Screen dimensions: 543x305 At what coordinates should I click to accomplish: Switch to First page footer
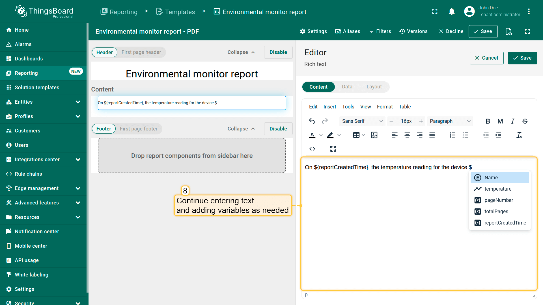click(139, 129)
